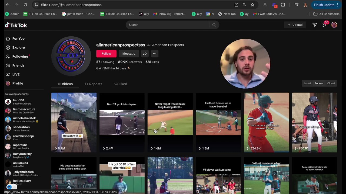Switch sorting to Oldest

pyautogui.click(x=331, y=83)
